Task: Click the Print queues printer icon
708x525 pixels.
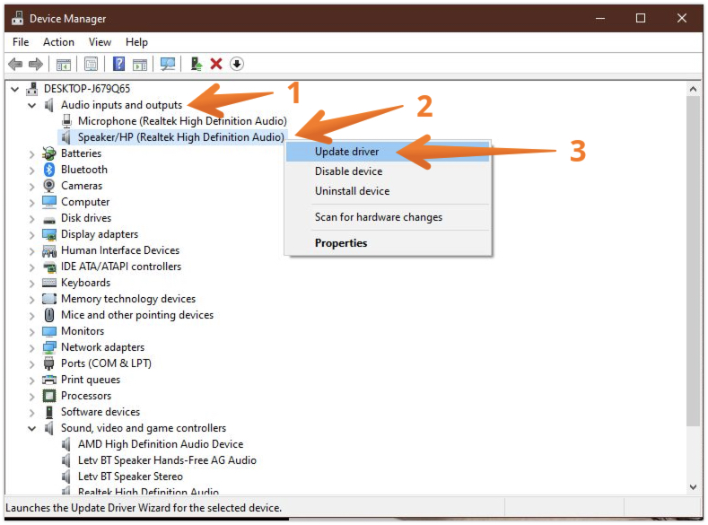Action: (48, 380)
